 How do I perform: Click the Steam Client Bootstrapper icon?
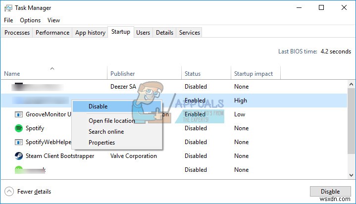pos(19,156)
